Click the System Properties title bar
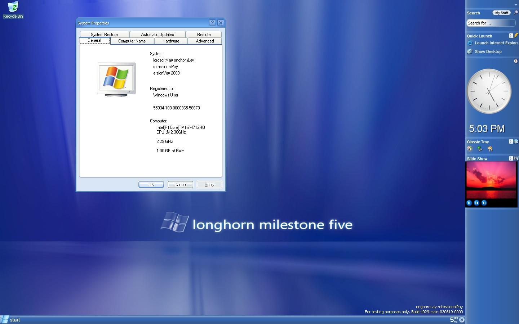This screenshot has width=519, height=324. [x=142, y=23]
